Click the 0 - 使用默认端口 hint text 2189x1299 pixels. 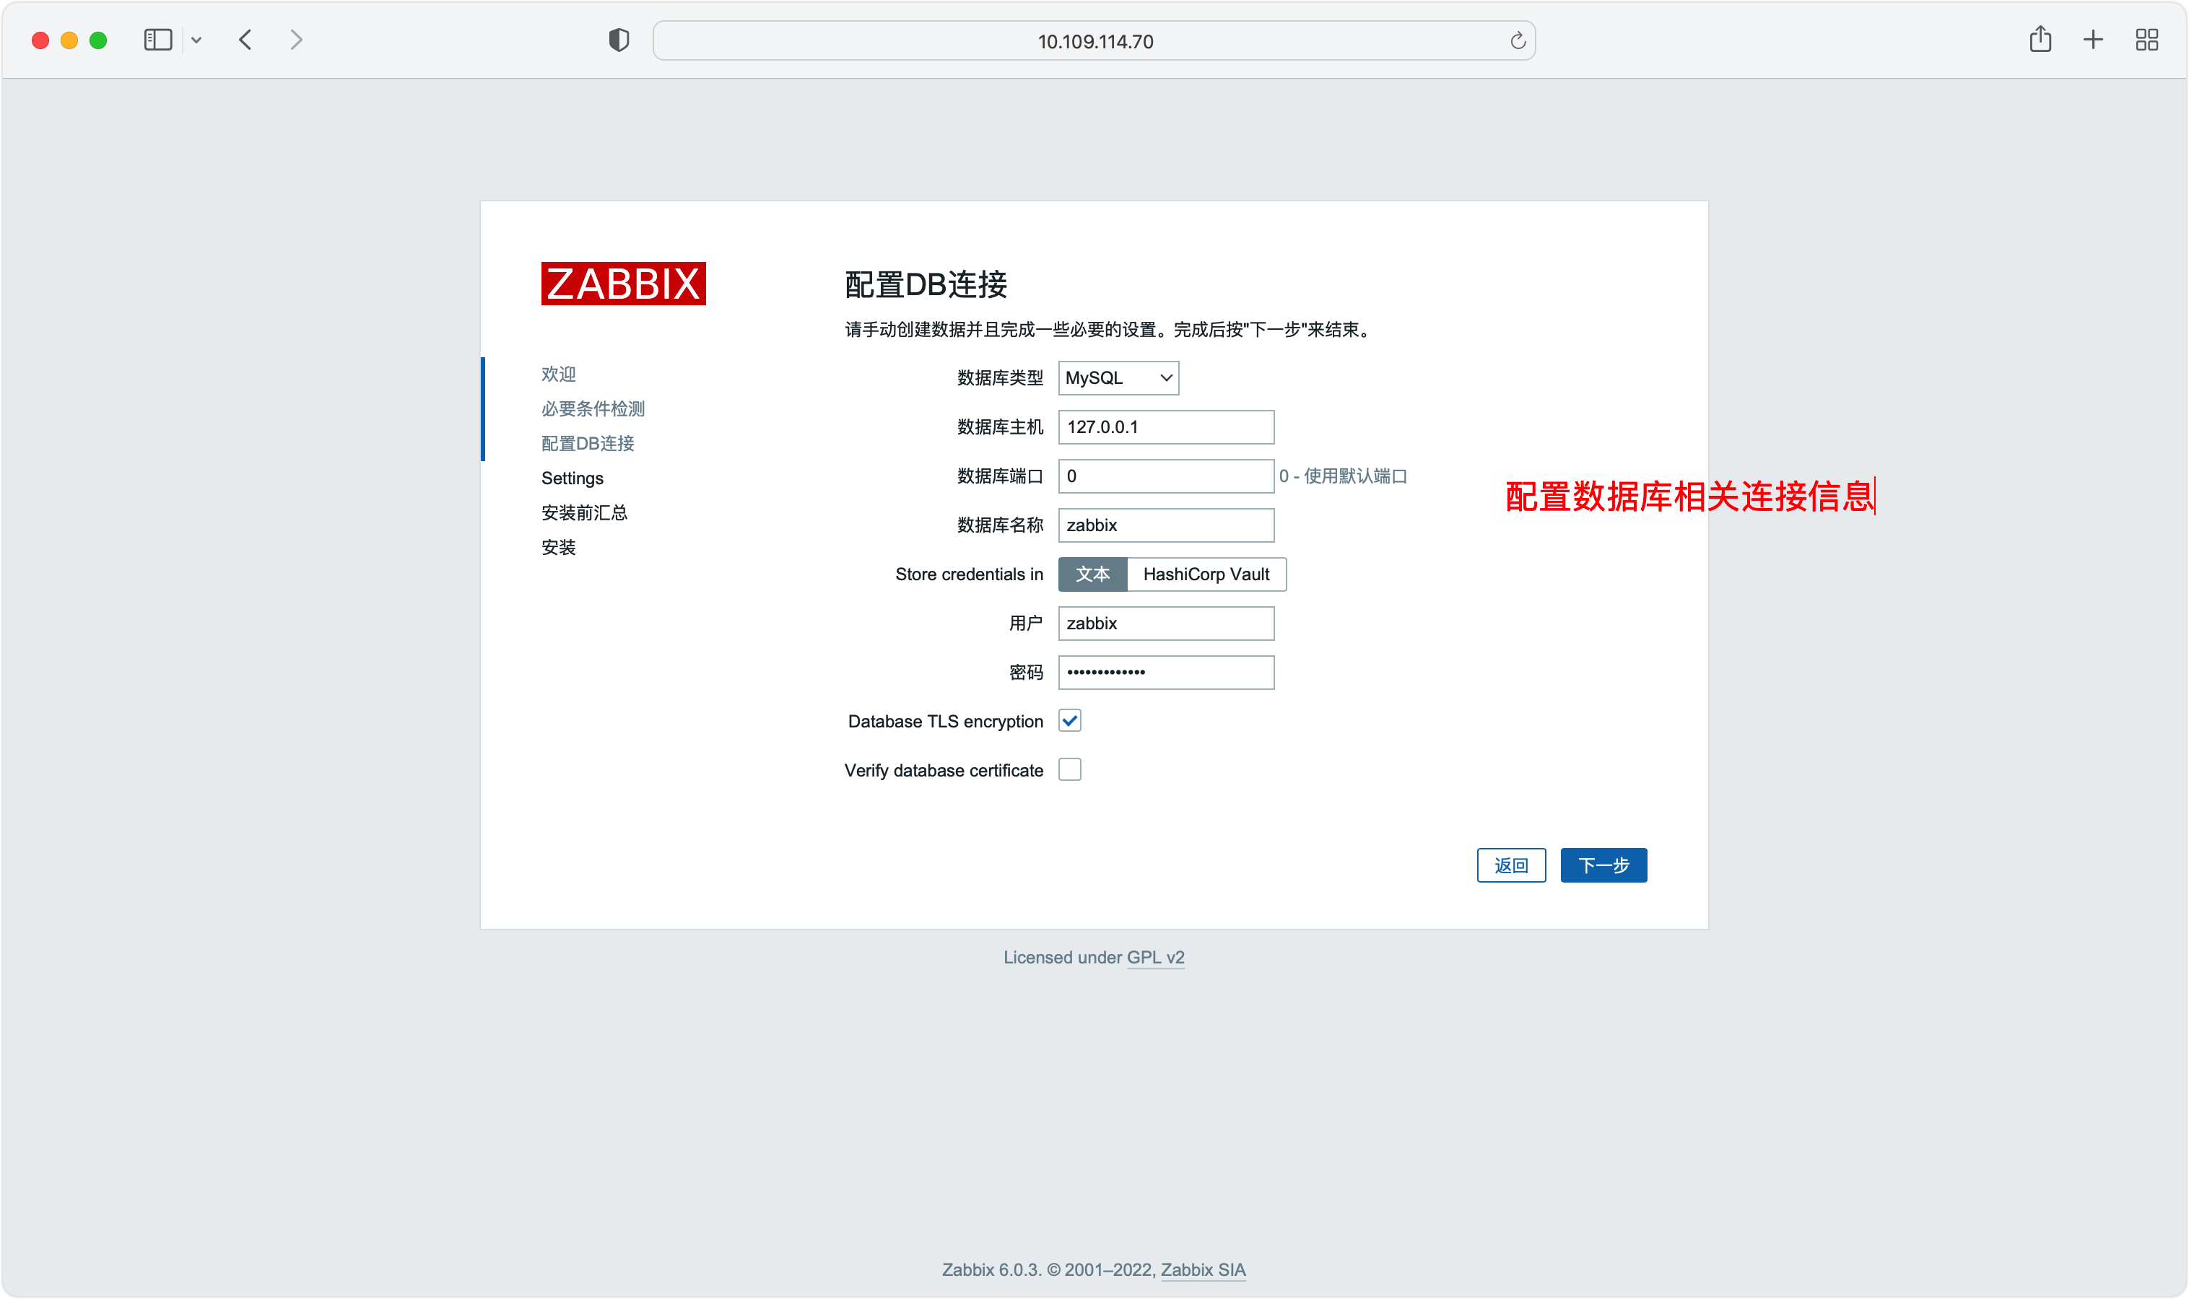1342,476
